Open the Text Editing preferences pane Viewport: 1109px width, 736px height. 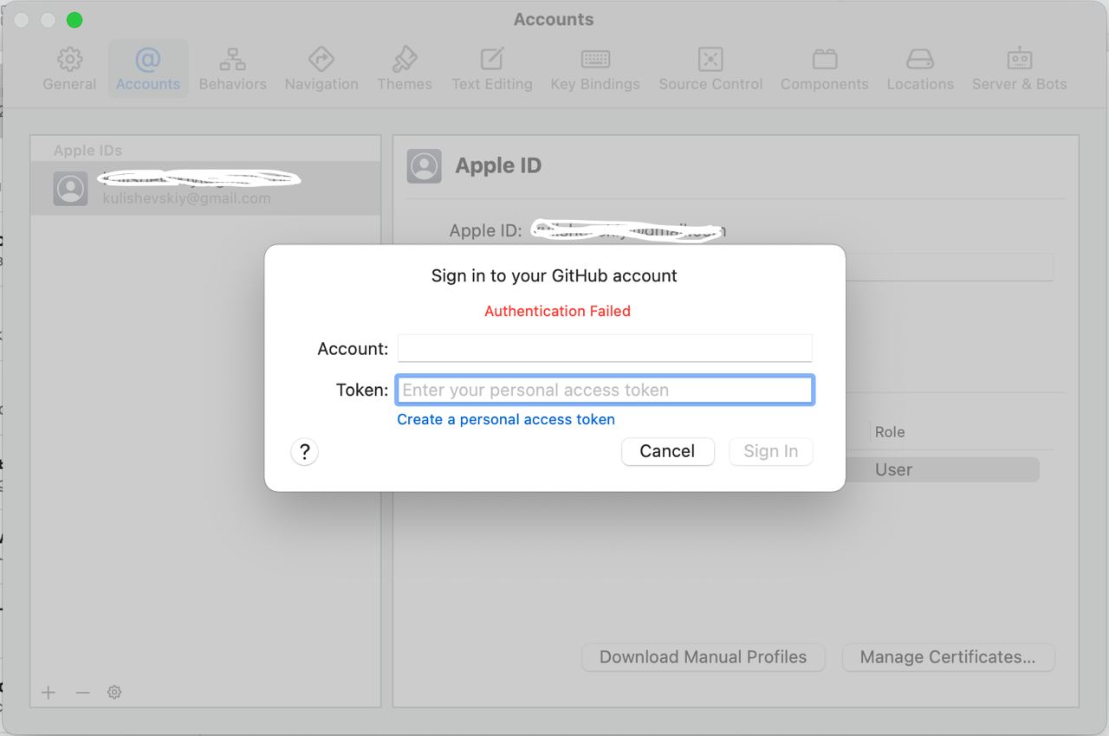[x=492, y=68]
